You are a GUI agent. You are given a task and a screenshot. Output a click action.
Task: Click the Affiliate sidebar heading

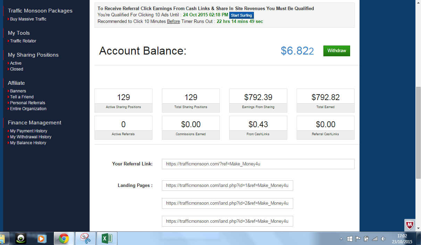tap(16, 83)
